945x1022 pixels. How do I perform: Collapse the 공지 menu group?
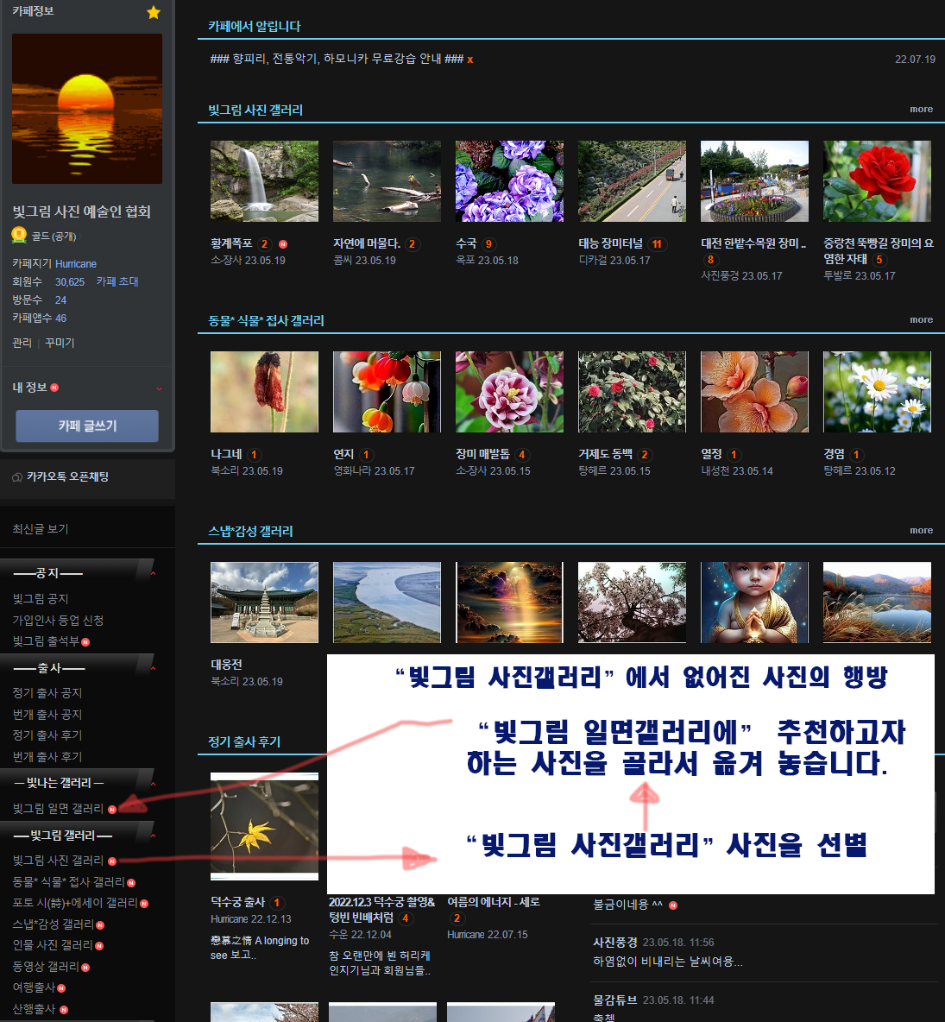(x=153, y=573)
